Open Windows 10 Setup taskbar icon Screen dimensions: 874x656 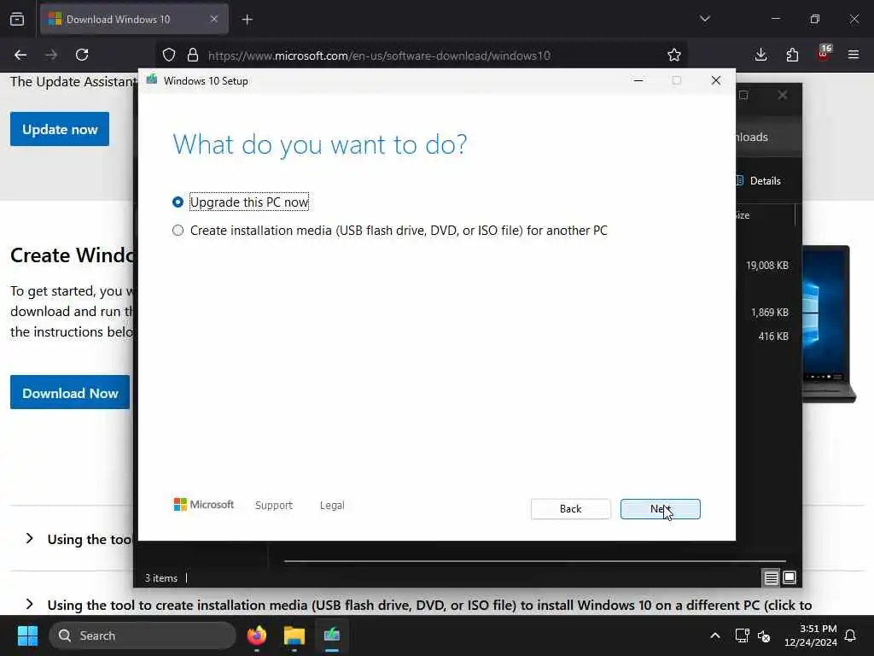(332, 635)
